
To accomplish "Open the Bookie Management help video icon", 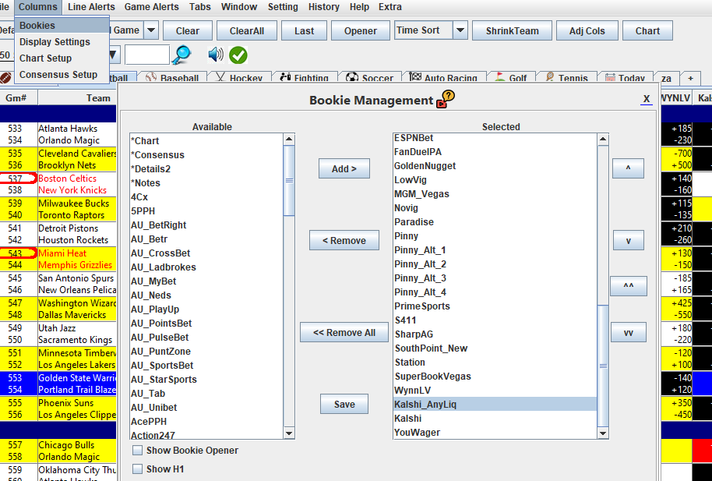I will coord(446,99).
